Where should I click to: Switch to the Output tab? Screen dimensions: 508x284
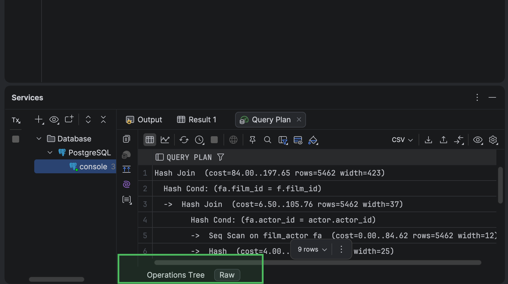[x=144, y=120]
